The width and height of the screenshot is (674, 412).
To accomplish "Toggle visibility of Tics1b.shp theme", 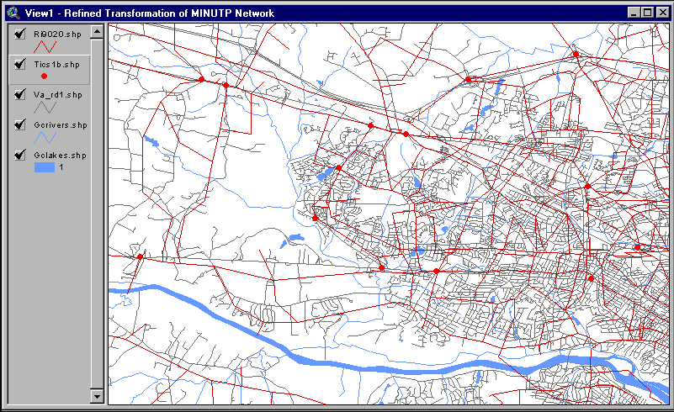I will [19, 65].
